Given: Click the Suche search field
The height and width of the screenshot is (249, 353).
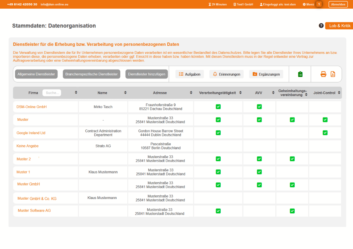Looking at the screenshot, I should [52, 93].
